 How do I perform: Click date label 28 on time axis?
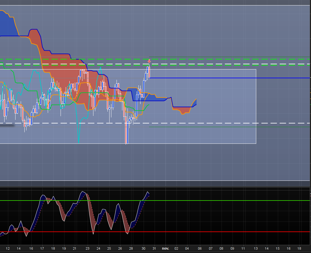point(131,248)
